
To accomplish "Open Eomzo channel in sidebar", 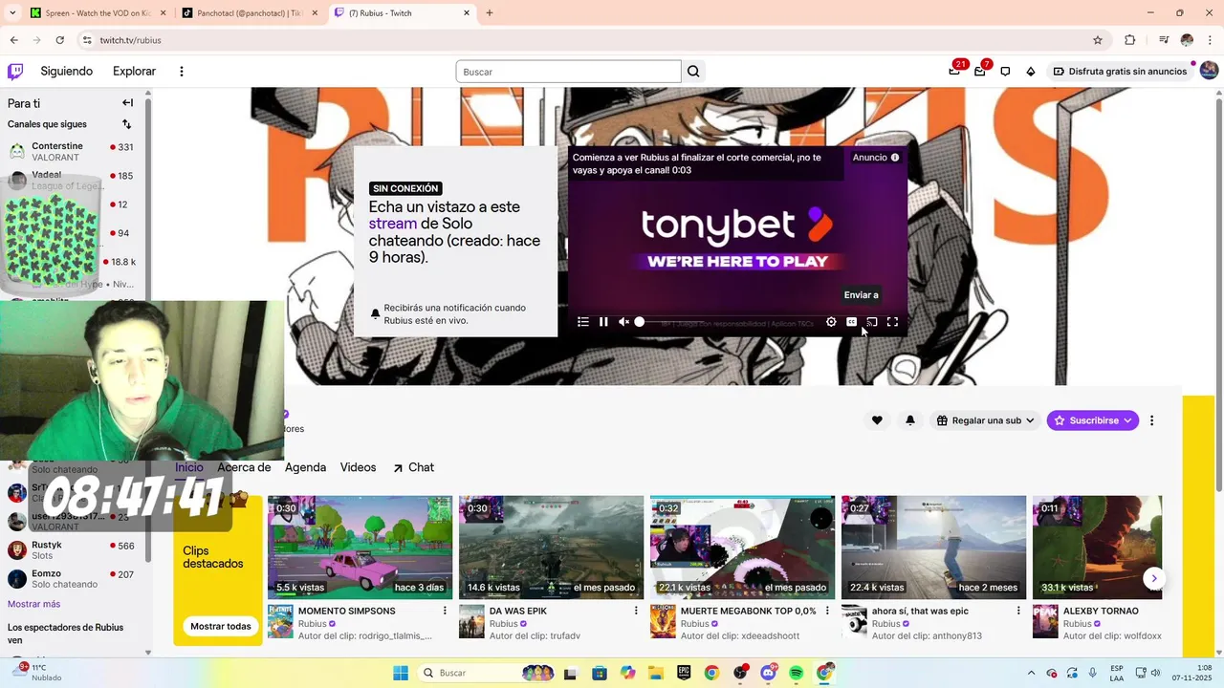I will (x=72, y=578).
